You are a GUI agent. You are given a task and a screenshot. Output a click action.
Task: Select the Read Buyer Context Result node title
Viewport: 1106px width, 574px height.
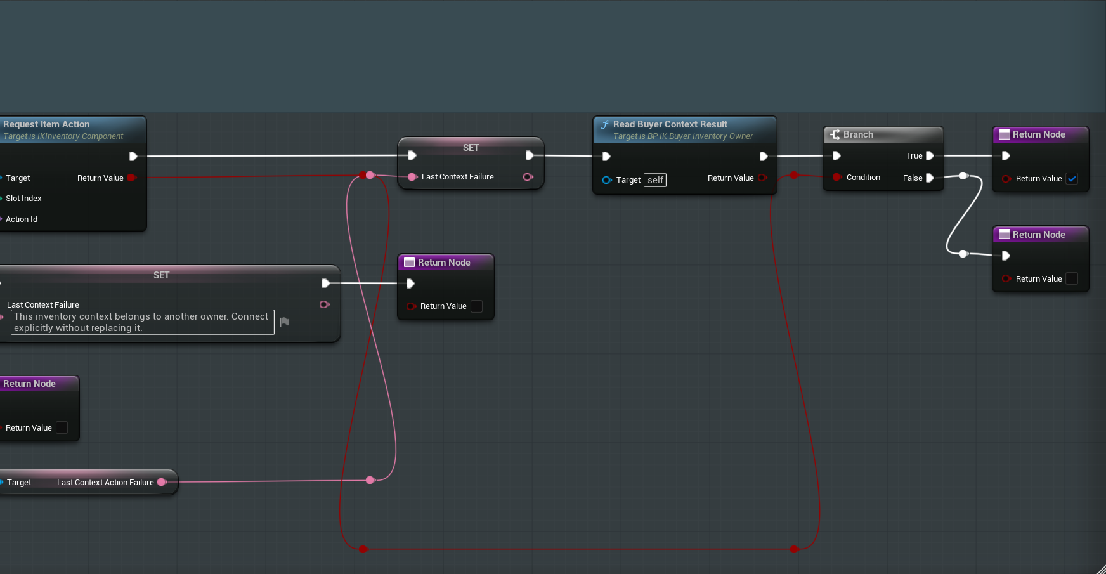click(670, 124)
